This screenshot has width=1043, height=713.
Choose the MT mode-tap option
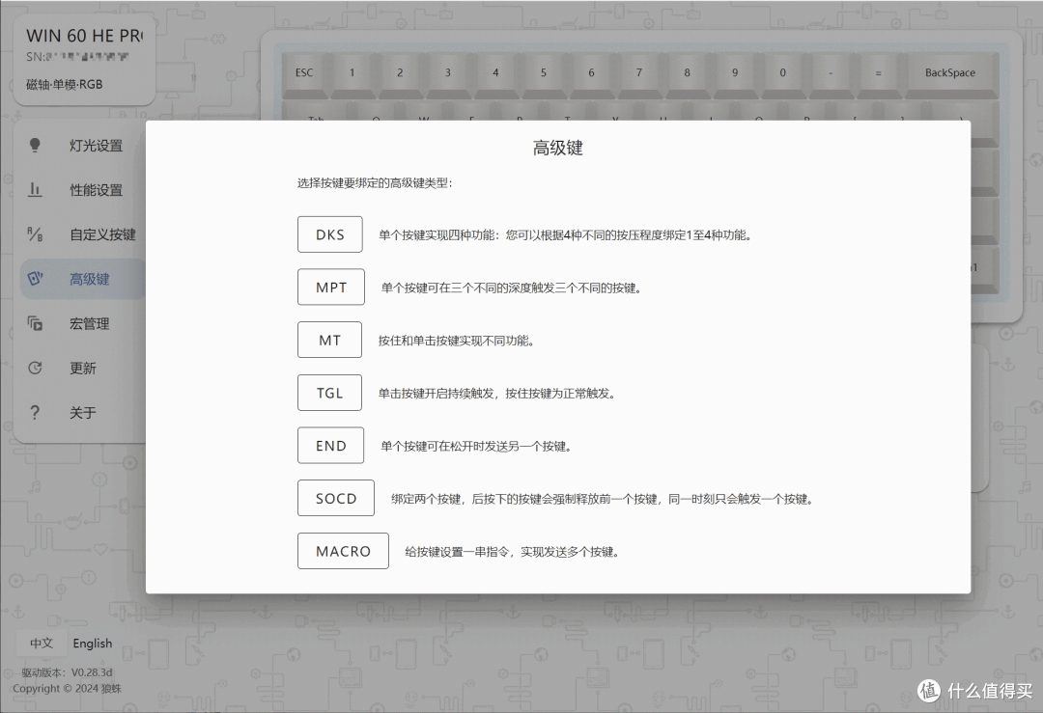[328, 340]
